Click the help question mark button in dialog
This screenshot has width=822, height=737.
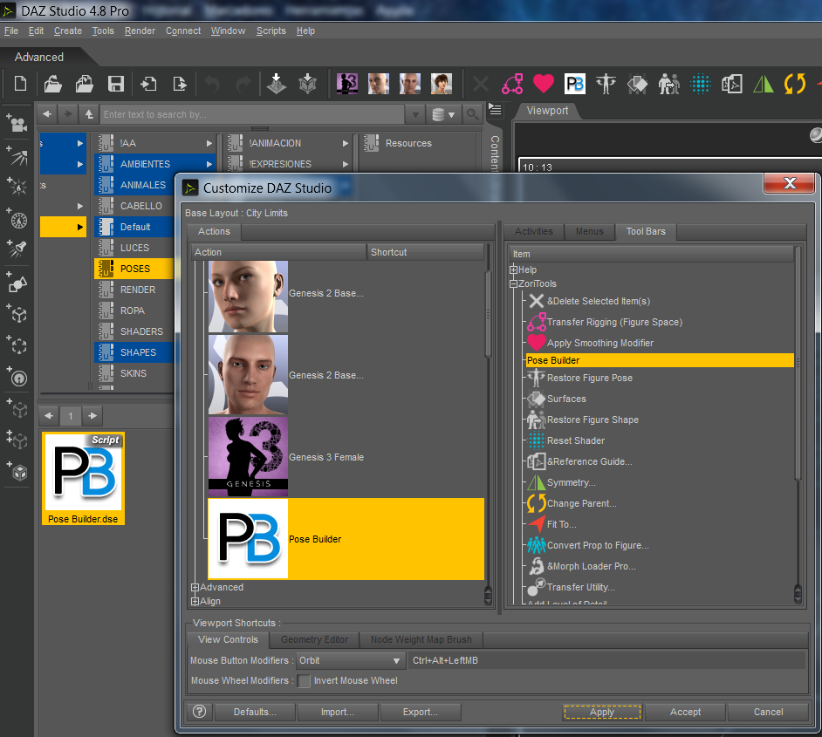pyautogui.click(x=199, y=712)
